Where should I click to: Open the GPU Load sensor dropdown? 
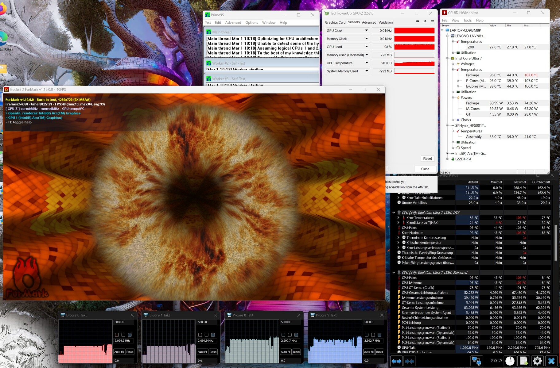pyautogui.click(x=367, y=47)
